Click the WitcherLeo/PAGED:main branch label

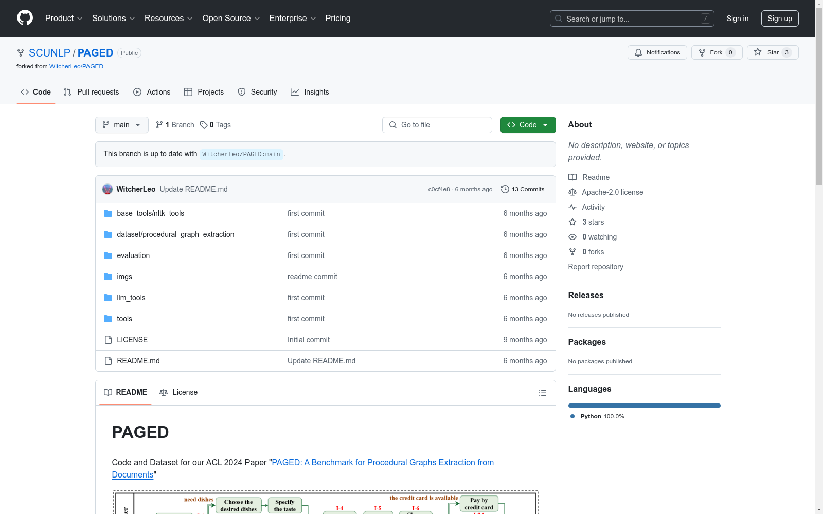click(x=241, y=154)
